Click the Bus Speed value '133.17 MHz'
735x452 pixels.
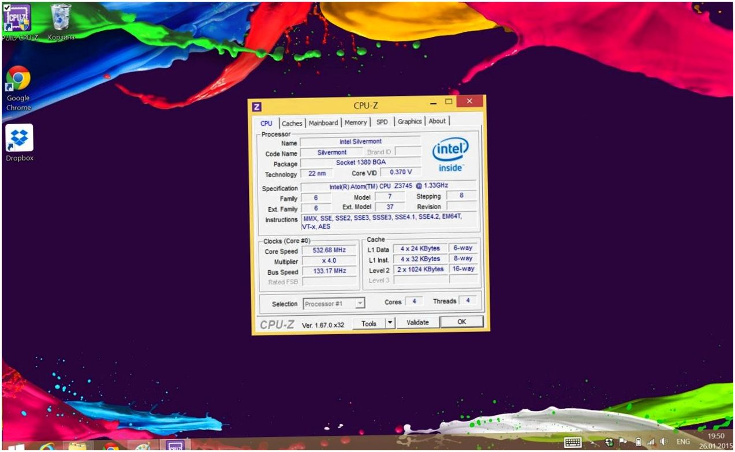[x=329, y=271]
